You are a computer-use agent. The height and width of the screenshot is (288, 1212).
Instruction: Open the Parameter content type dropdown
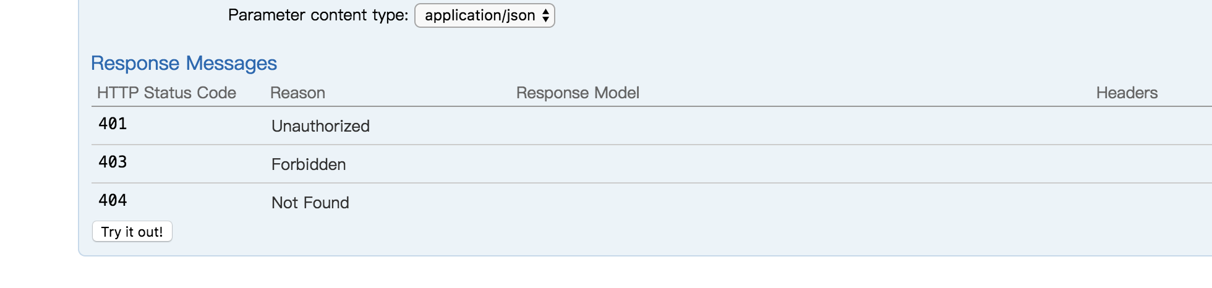484,15
